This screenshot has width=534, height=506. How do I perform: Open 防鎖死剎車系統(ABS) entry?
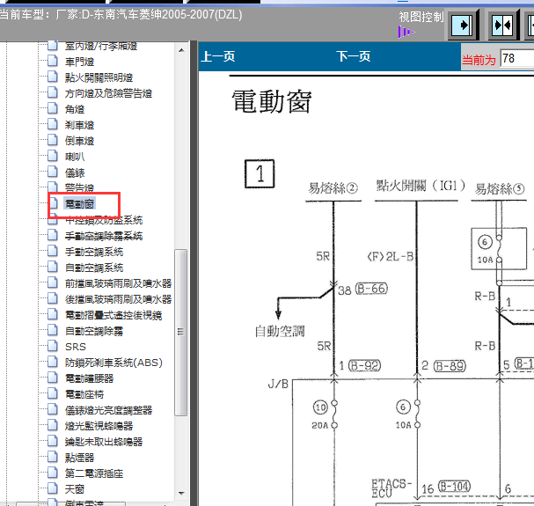(113, 363)
